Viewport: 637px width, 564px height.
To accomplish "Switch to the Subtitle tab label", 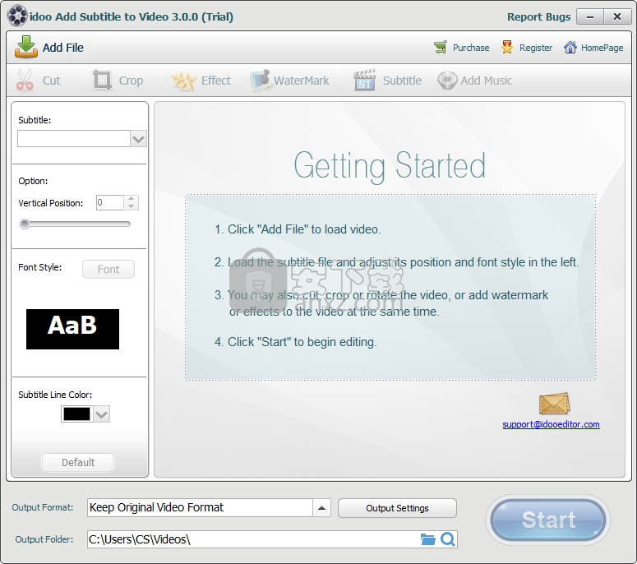I will click(402, 81).
